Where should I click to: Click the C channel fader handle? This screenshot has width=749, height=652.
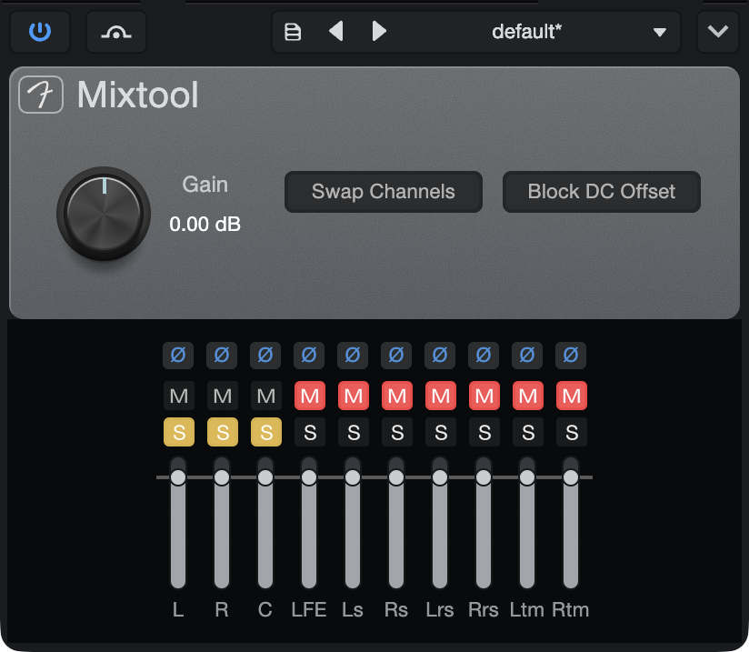265,477
